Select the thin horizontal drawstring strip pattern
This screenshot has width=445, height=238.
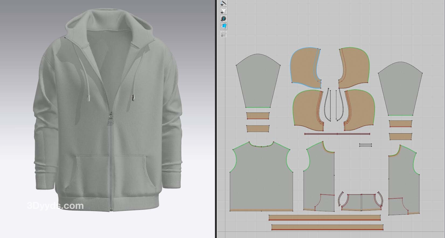point(337,134)
